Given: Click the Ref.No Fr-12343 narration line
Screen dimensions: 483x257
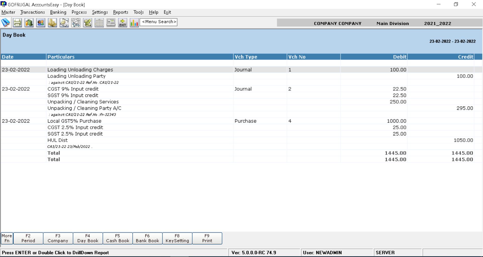Looking at the screenshot, I should tap(82, 115).
